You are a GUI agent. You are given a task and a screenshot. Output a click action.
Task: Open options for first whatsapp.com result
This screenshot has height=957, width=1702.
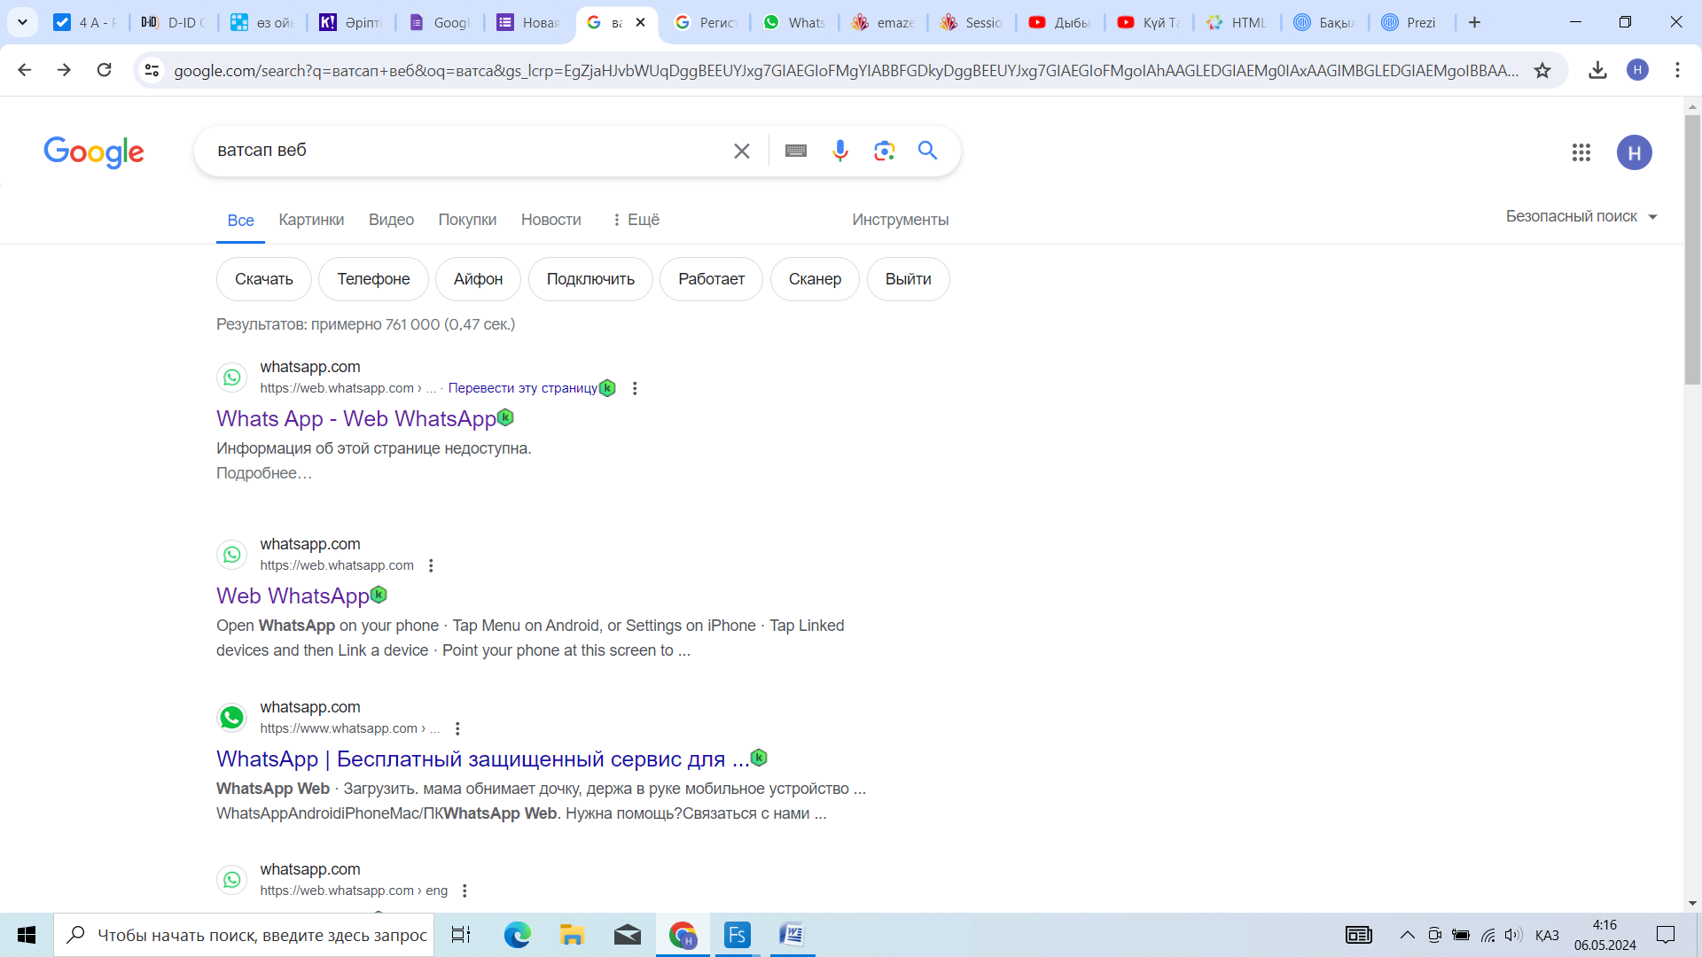pos(635,388)
